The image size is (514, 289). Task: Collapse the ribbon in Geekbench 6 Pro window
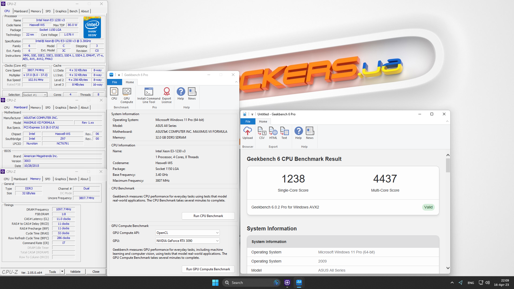236,82
